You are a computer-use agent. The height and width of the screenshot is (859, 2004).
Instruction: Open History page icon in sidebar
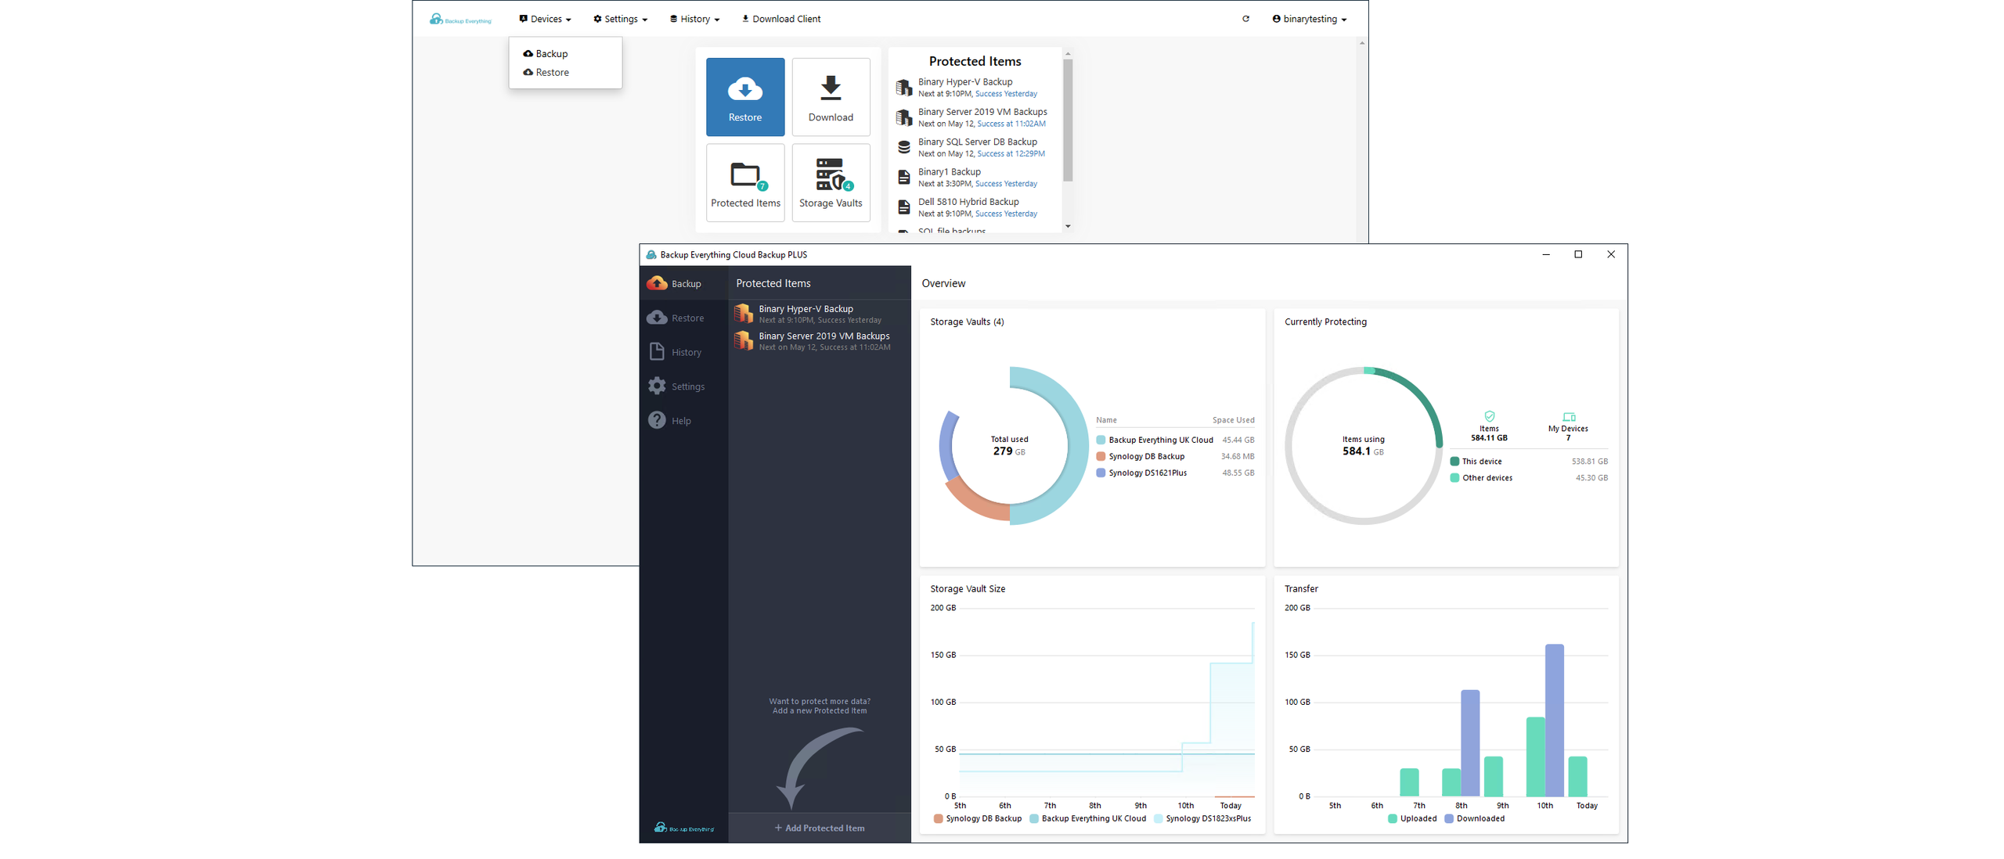[x=657, y=352]
